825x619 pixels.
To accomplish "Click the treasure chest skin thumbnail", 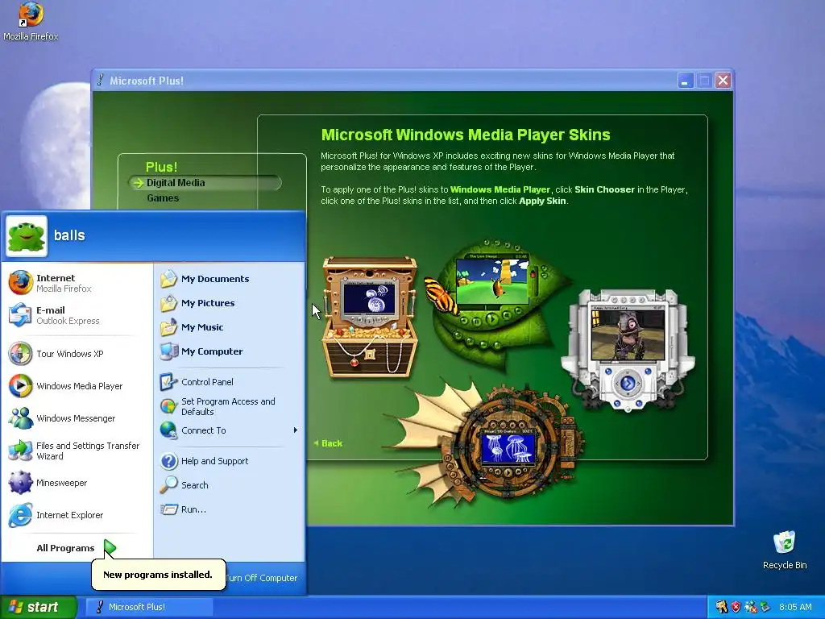I will click(x=371, y=317).
